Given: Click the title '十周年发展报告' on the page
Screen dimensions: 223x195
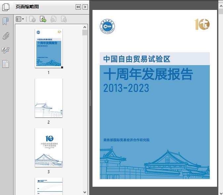Looking at the screenshot, I should coord(148,74).
